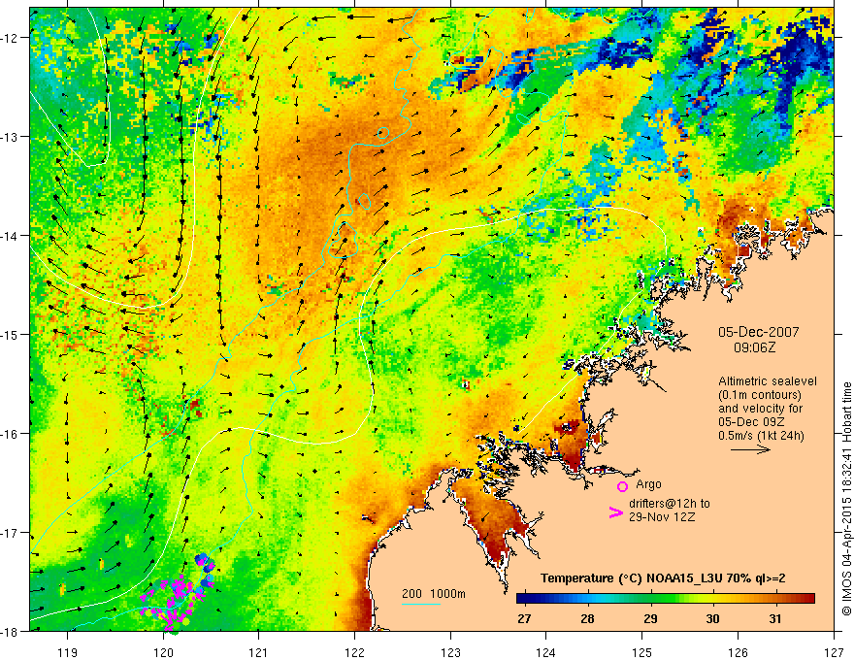Screen dimensions: 854x660
Task: Click longitude axis label '123'
Action: [x=450, y=652]
